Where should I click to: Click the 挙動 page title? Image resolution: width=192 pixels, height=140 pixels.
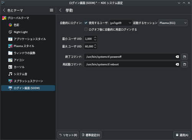[x=69, y=10]
